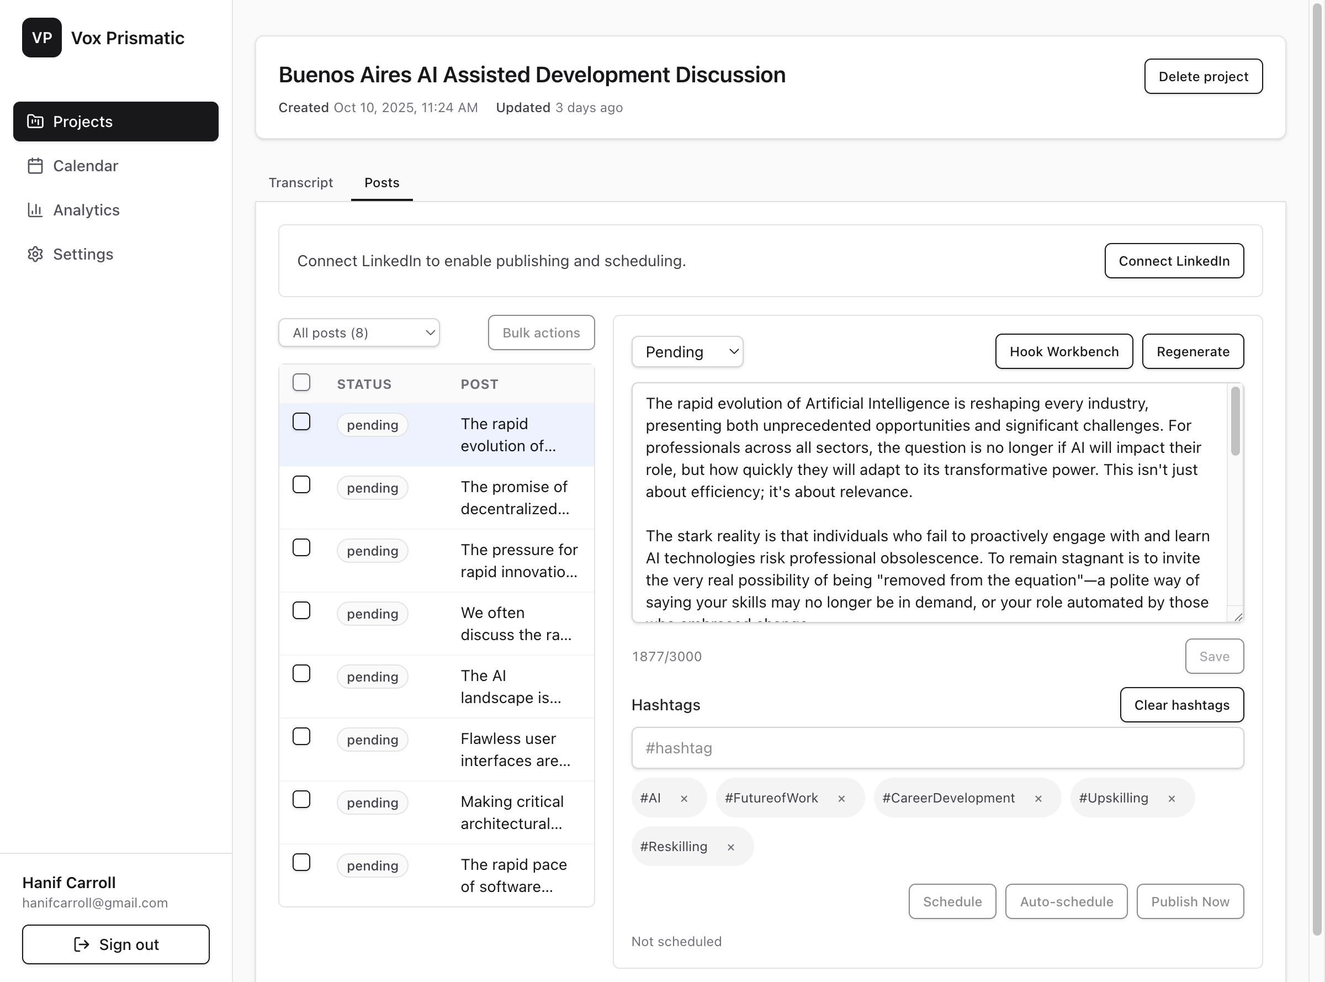Remove the #FutureofWork hashtag with its x
Image resolution: width=1325 pixels, height=982 pixels.
[x=841, y=798]
